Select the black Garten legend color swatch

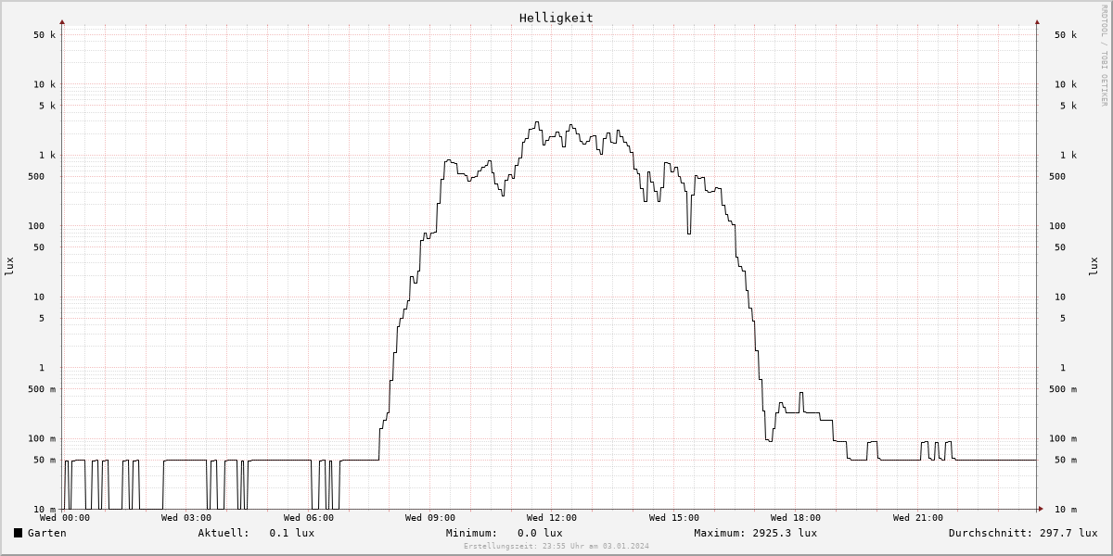click(x=18, y=533)
